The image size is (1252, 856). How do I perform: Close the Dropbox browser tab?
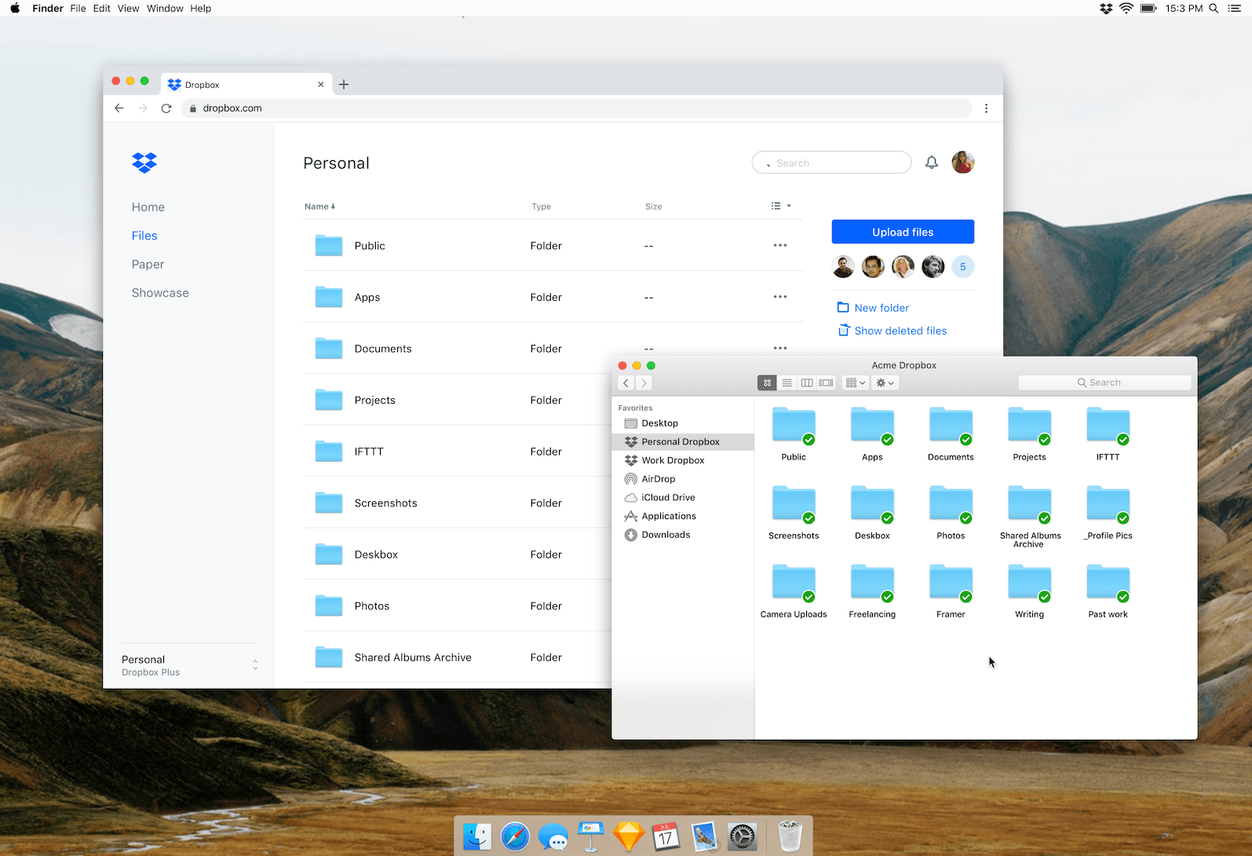[320, 85]
